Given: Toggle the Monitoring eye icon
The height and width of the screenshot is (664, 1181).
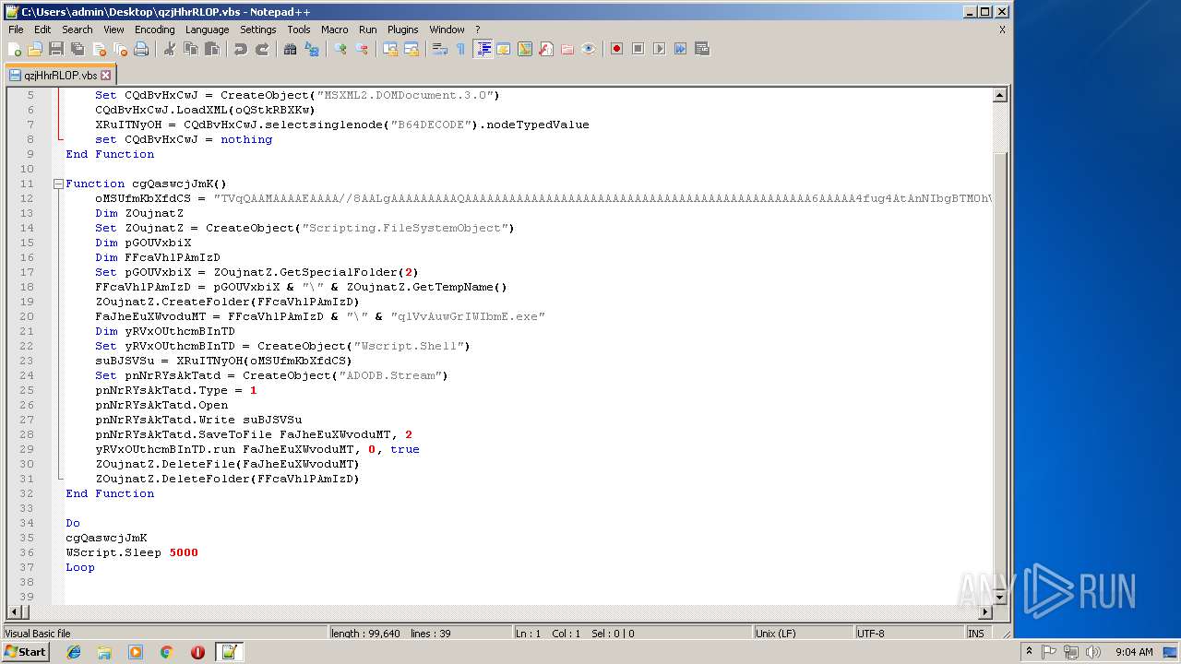Looking at the screenshot, I should pyautogui.click(x=588, y=49).
